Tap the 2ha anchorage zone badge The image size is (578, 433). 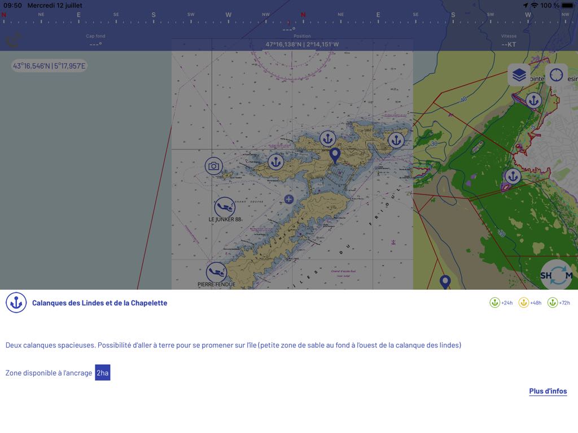102,373
